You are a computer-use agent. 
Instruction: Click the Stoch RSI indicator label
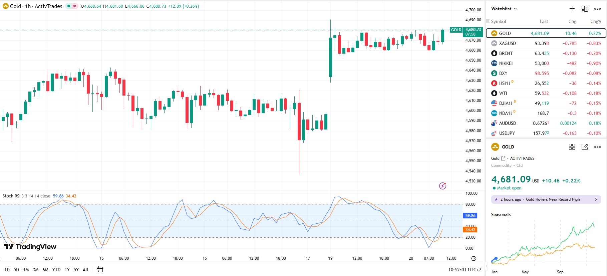(11, 196)
